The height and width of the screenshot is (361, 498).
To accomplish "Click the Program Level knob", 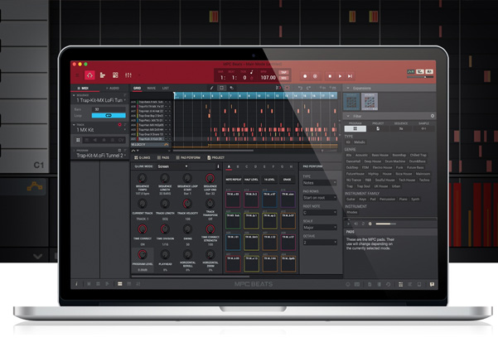I will pos(143,254).
